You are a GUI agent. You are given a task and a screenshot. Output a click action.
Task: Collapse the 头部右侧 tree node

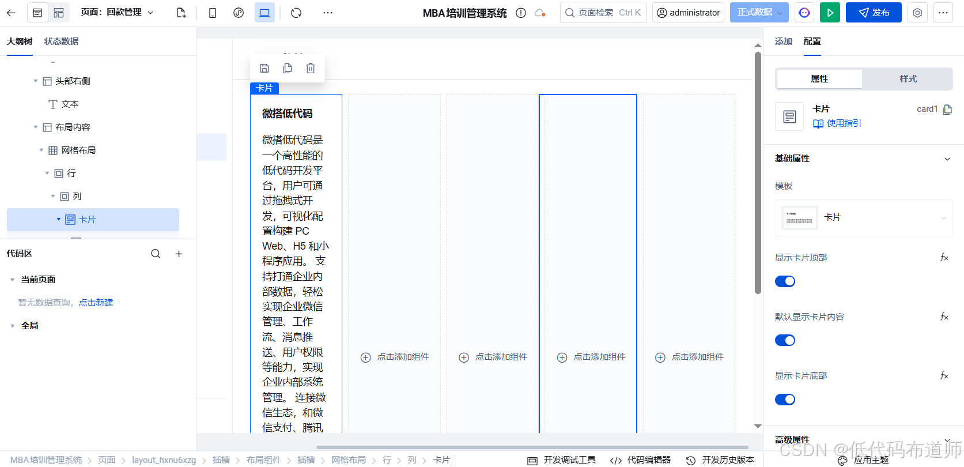click(x=36, y=81)
